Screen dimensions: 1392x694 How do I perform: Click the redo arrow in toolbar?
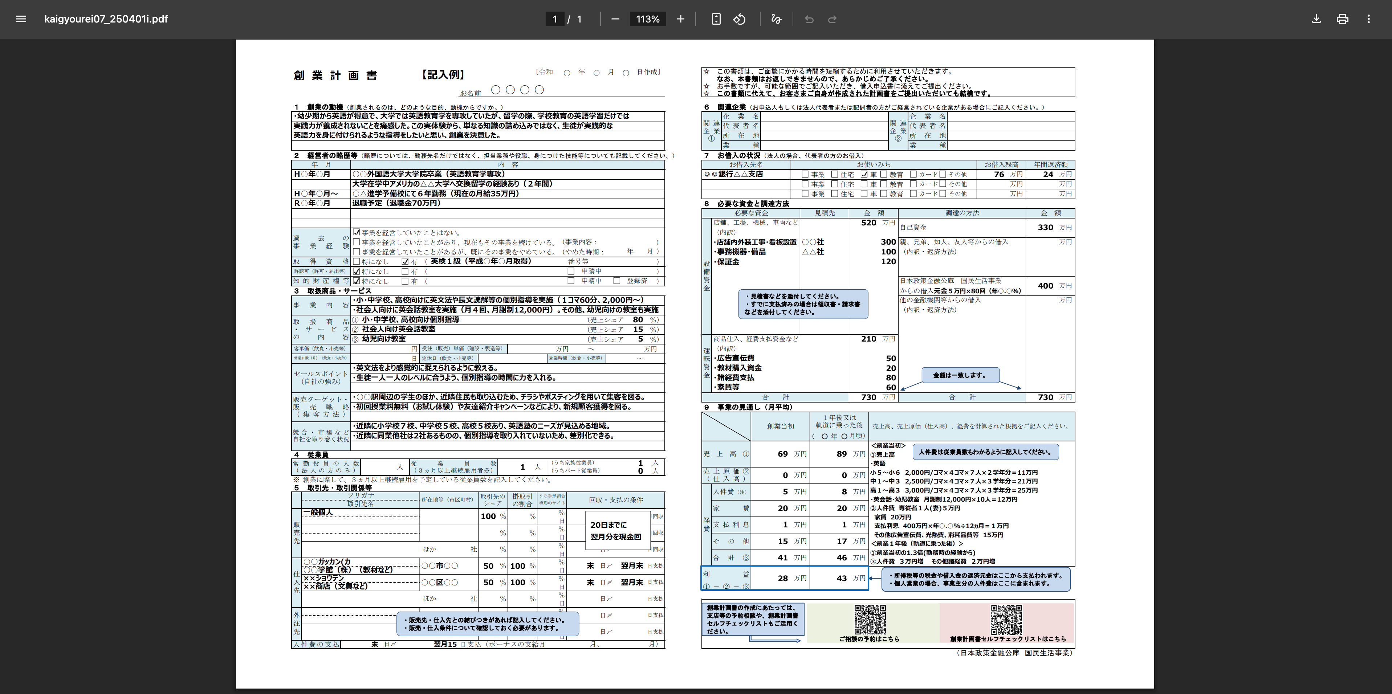[832, 19]
